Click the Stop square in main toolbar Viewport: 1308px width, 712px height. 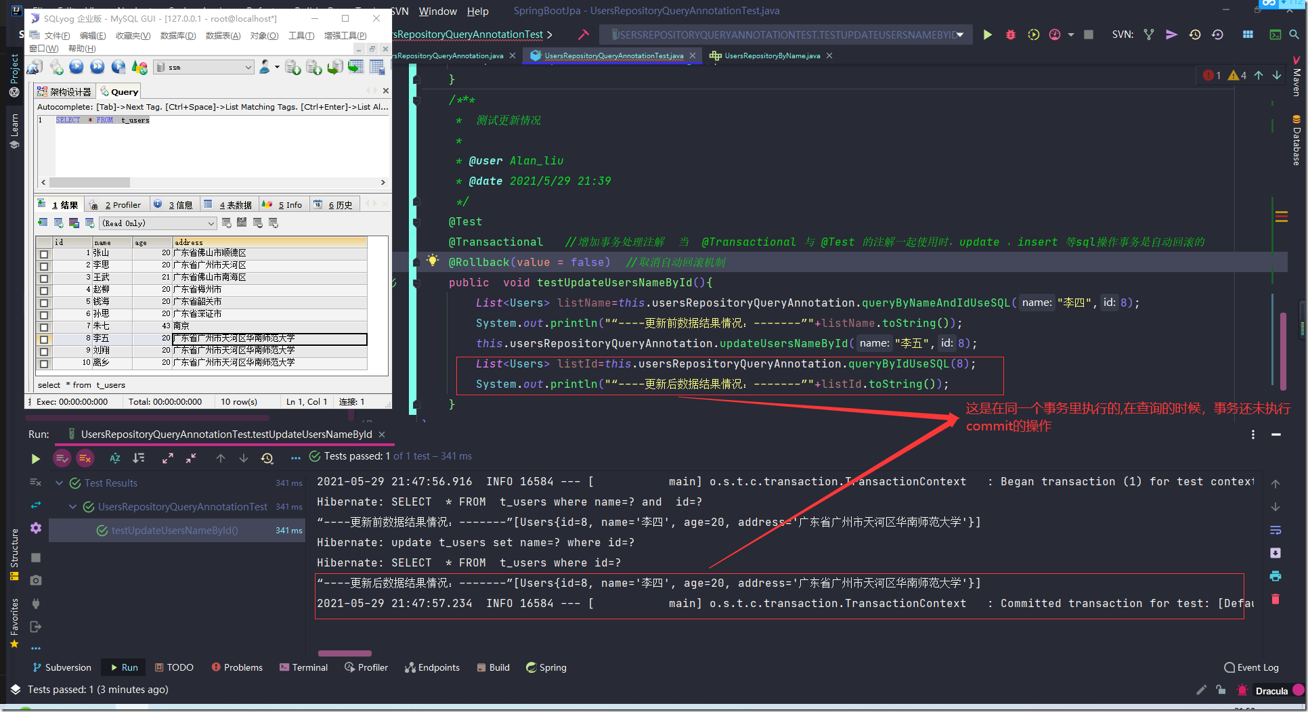pos(1088,35)
